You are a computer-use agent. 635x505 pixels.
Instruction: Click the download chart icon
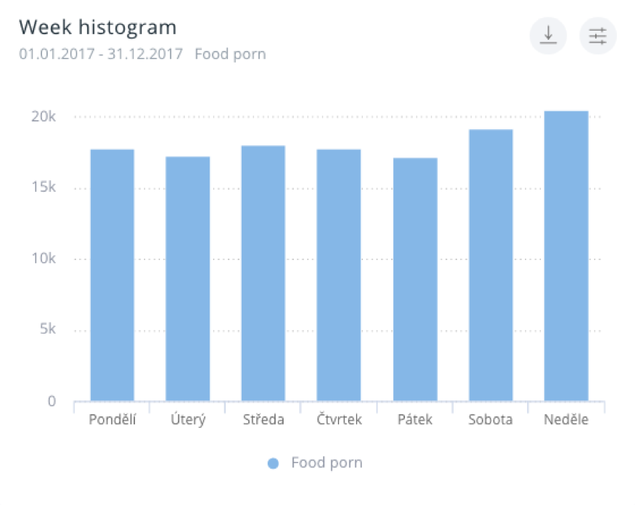coord(548,36)
